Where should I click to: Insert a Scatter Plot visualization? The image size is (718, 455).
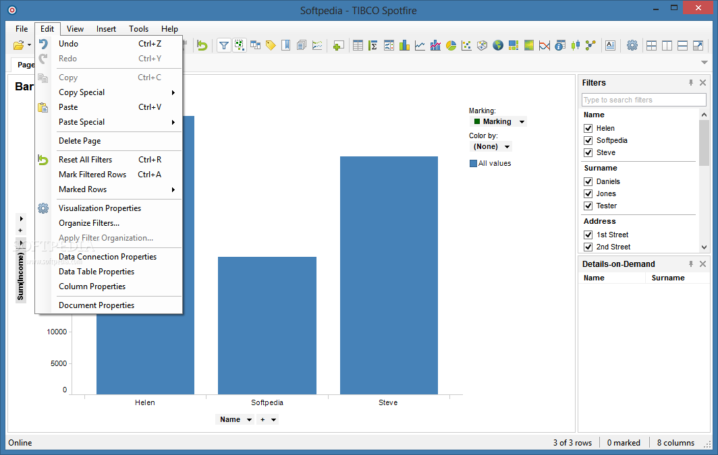click(x=466, y=45)
